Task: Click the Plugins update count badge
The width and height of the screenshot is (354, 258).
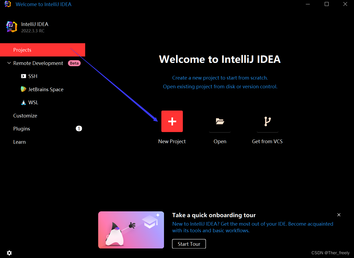Action: (x=79, y=129)
